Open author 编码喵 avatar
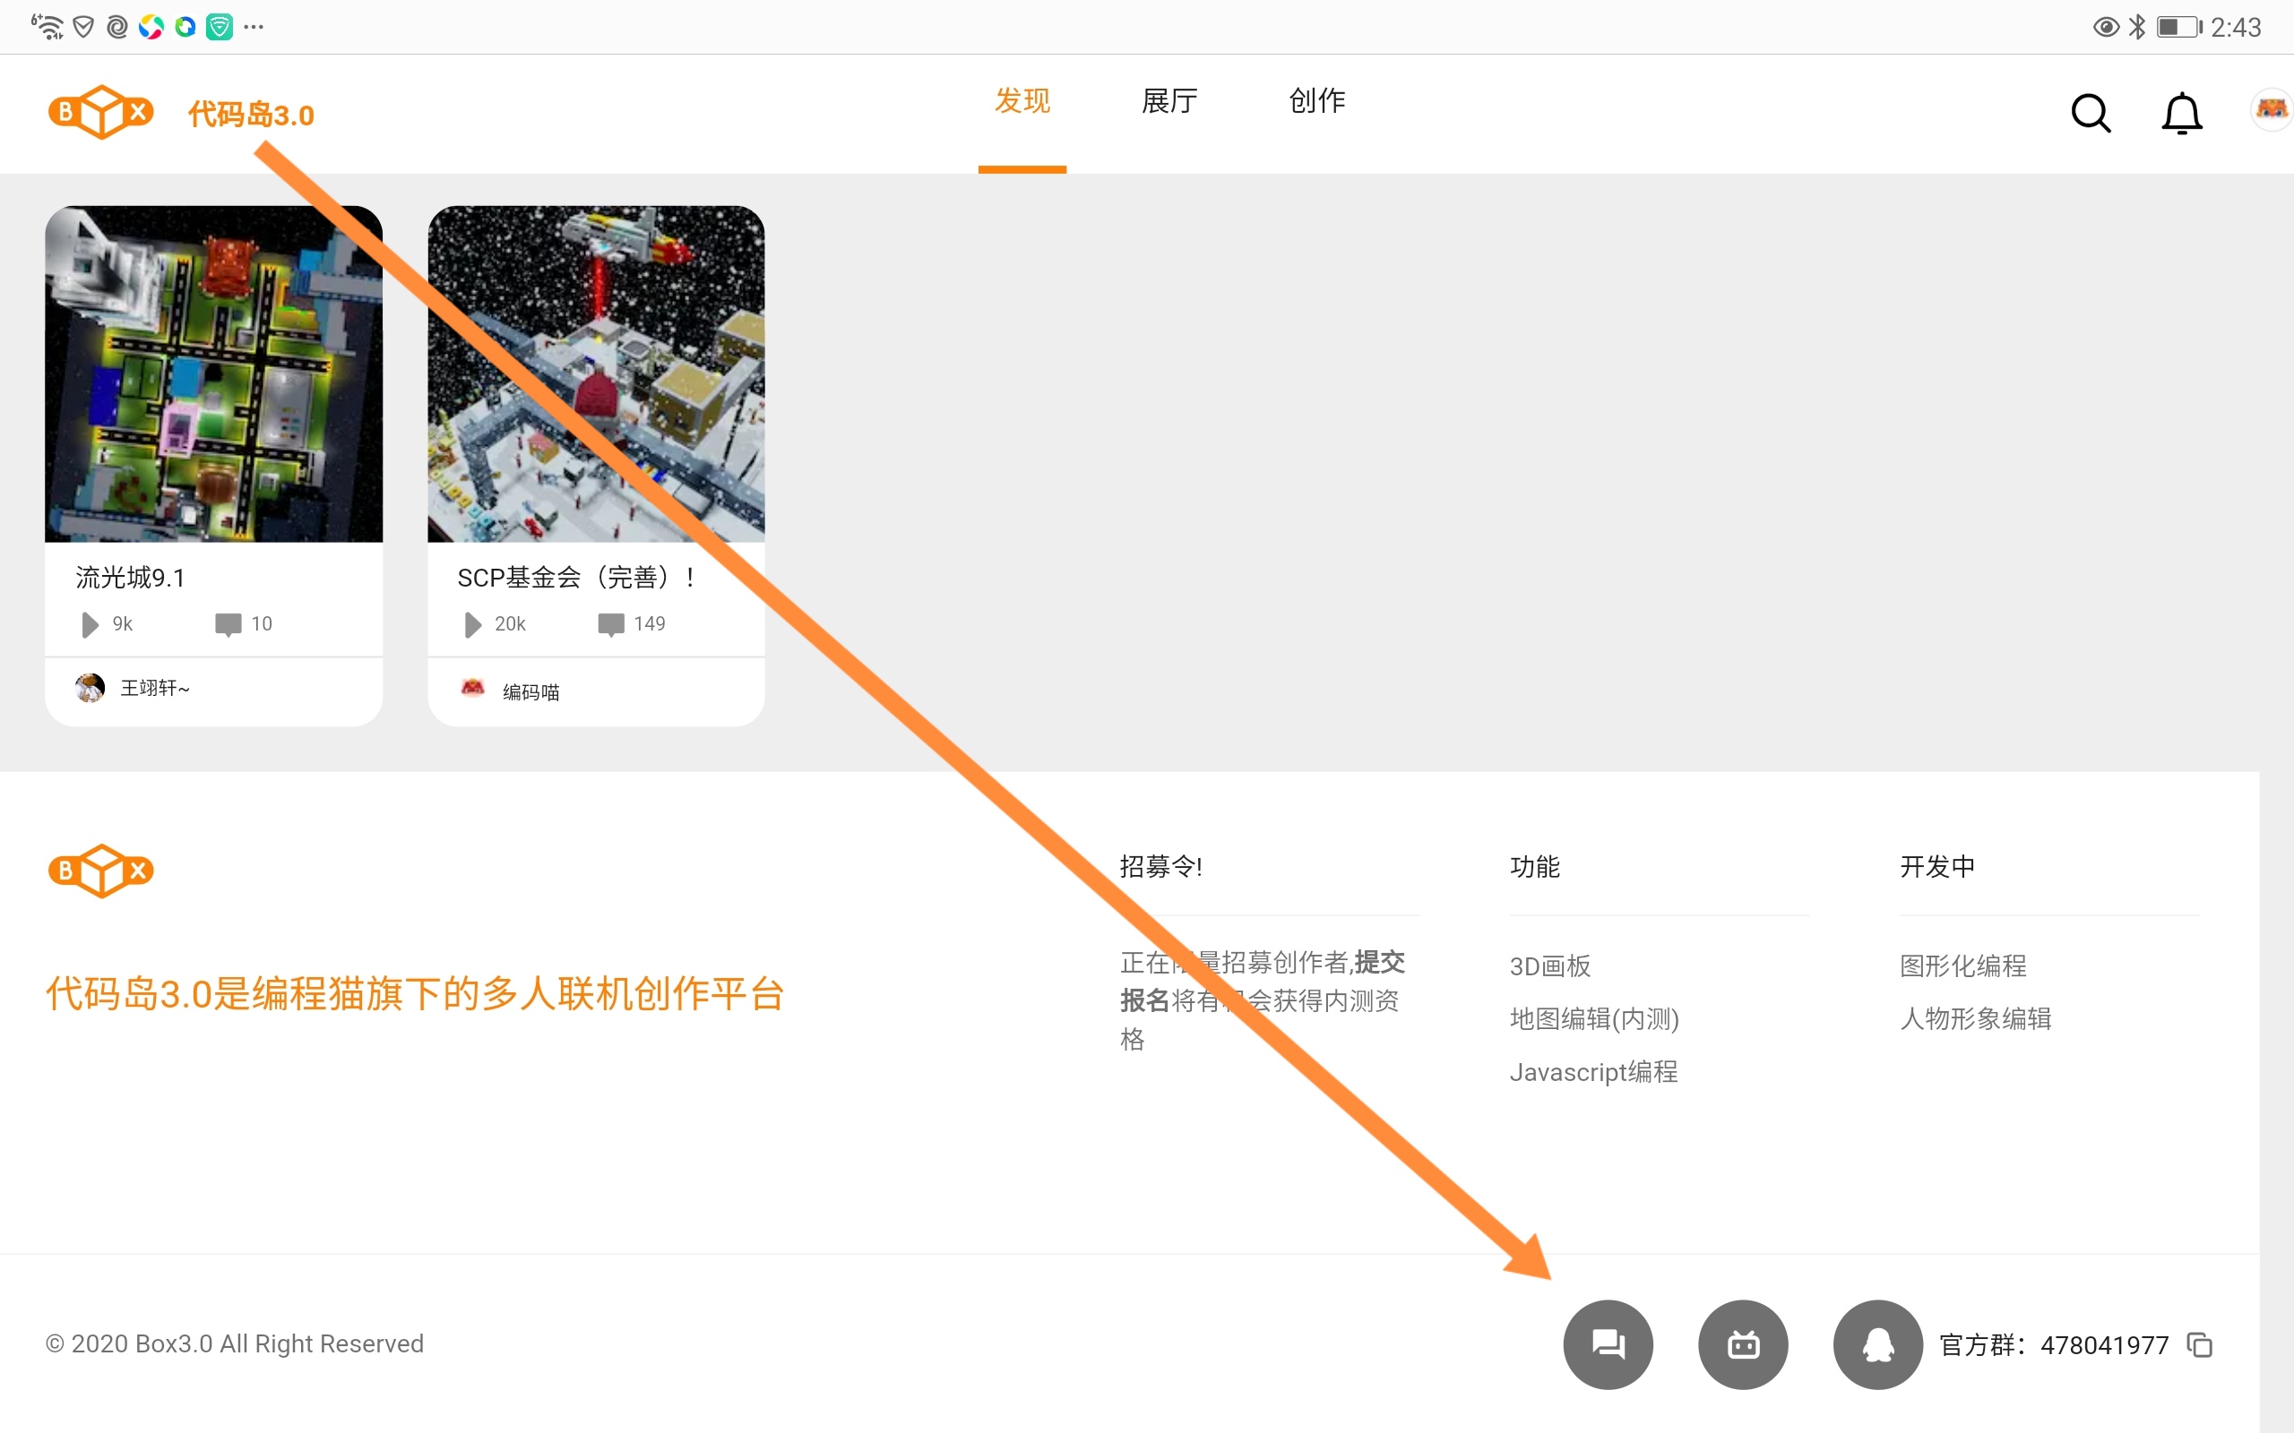Screen dimensions: 2294x1433 point(473,688)
